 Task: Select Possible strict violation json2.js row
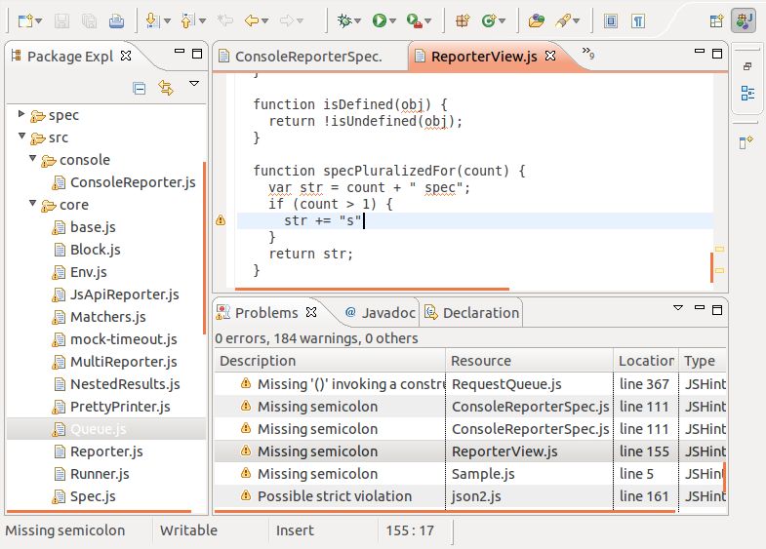click(x=470, y=496)
